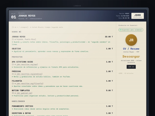
Task: Open the JDRR Colecciones logo badge
Action: (x=137, y=16)
